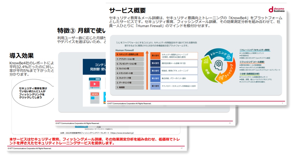The width and height of the screenshot is (292, 157).
Task: Click the 利用ユーザー数に応じた月額 paragraph
Action: pyautogui.click(x=82, y=40)
